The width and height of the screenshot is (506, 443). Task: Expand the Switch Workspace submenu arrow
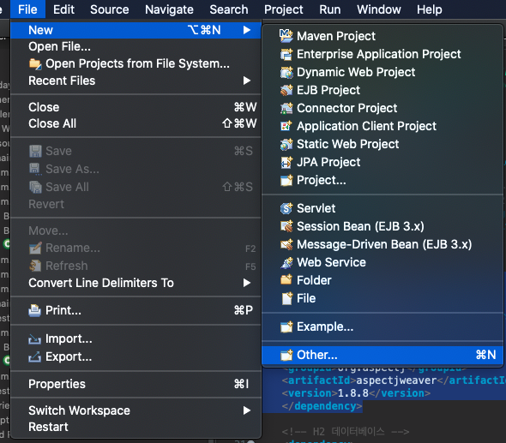coord(247,410)
